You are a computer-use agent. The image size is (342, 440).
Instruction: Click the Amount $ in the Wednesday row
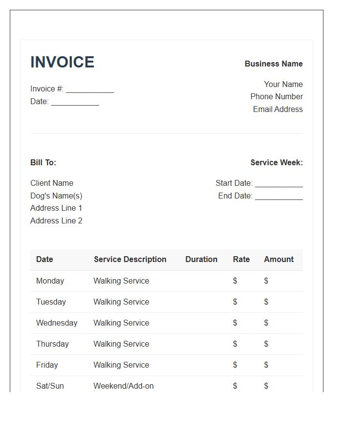[x=266, y=323]
